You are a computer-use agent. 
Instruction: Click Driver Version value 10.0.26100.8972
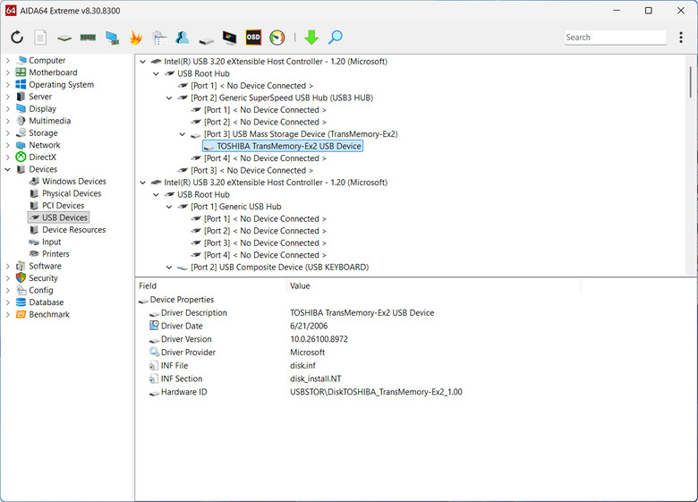pos(319,339)
